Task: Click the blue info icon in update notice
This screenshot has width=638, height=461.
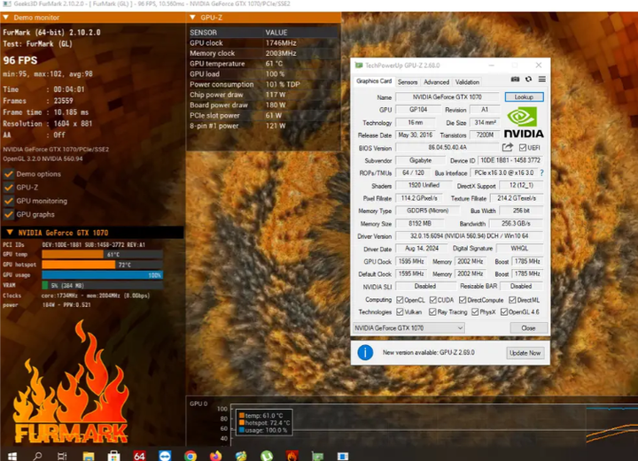Action: [365, 352]
